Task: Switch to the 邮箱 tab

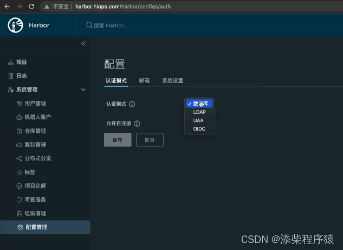Action: [x=144, y=81]
